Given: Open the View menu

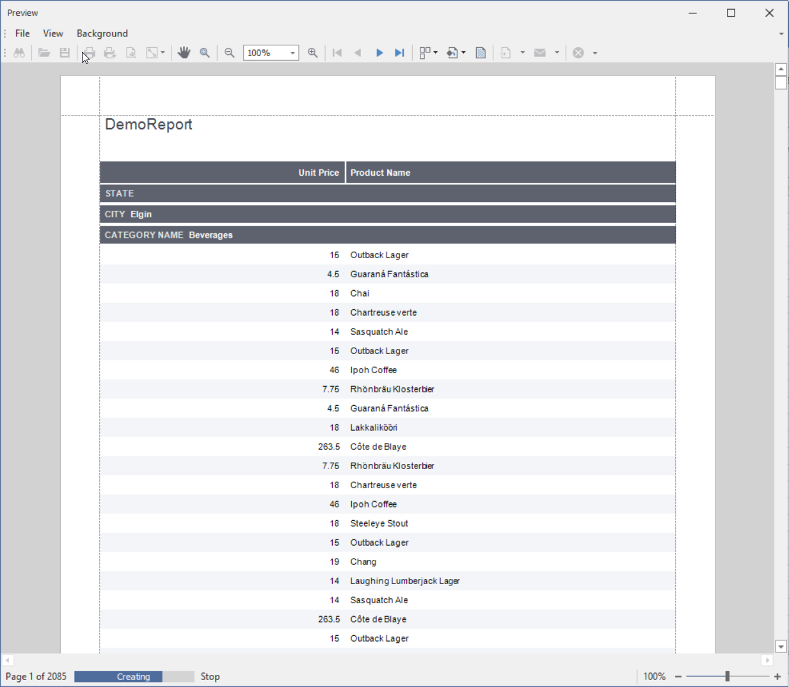Looking at the screenshot, I should tap(53, 33).
